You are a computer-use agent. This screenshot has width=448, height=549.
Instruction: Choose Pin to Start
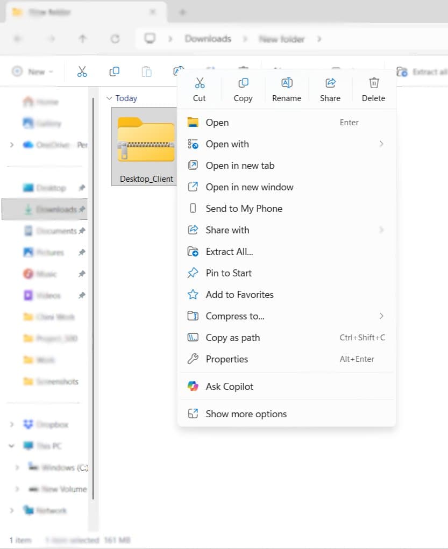coord(287,273)
